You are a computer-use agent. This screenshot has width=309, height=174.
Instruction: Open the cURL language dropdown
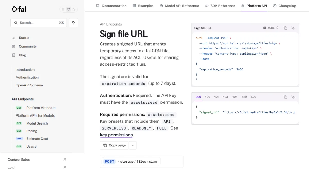pos(271,28)
